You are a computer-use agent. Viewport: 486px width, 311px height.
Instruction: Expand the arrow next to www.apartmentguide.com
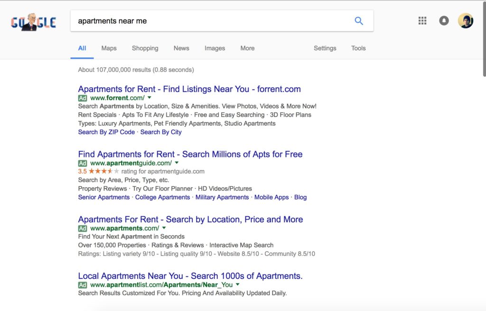pos(177,163)
